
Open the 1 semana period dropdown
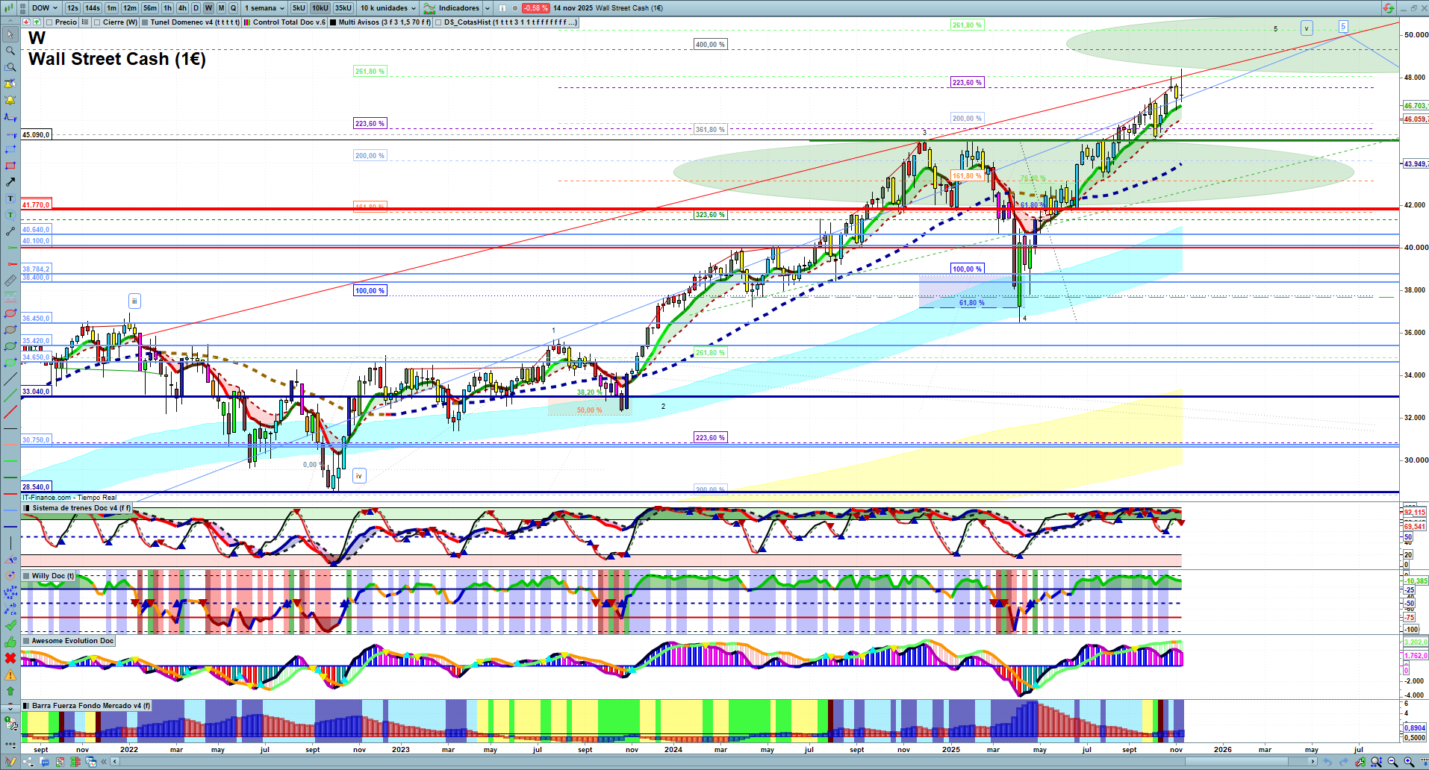tap(264, 8)
